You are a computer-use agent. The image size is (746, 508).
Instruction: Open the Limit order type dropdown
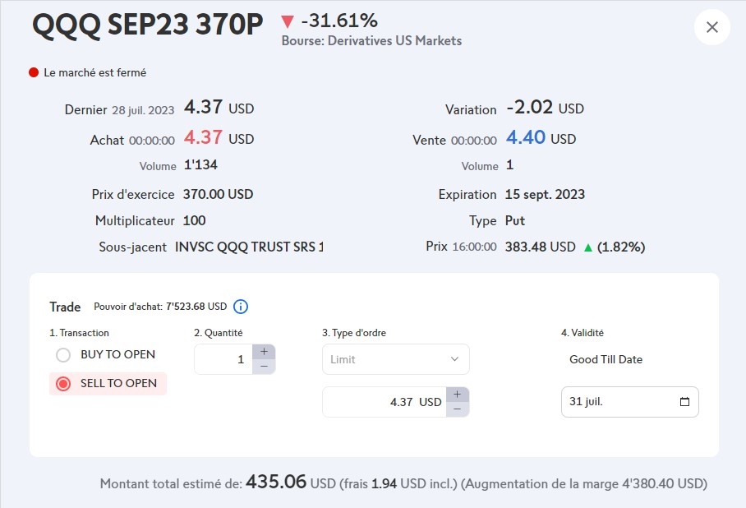click(395, 359)
